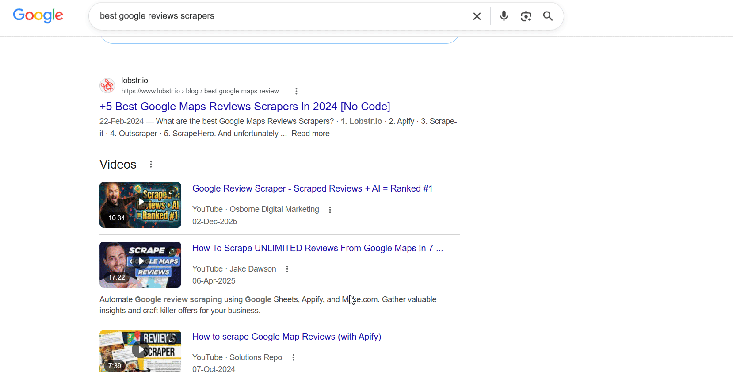Image resolution: width=733 pixels, height=372 pixels.
Task: Open the Google logo homepage link
Action: [38, 15]
